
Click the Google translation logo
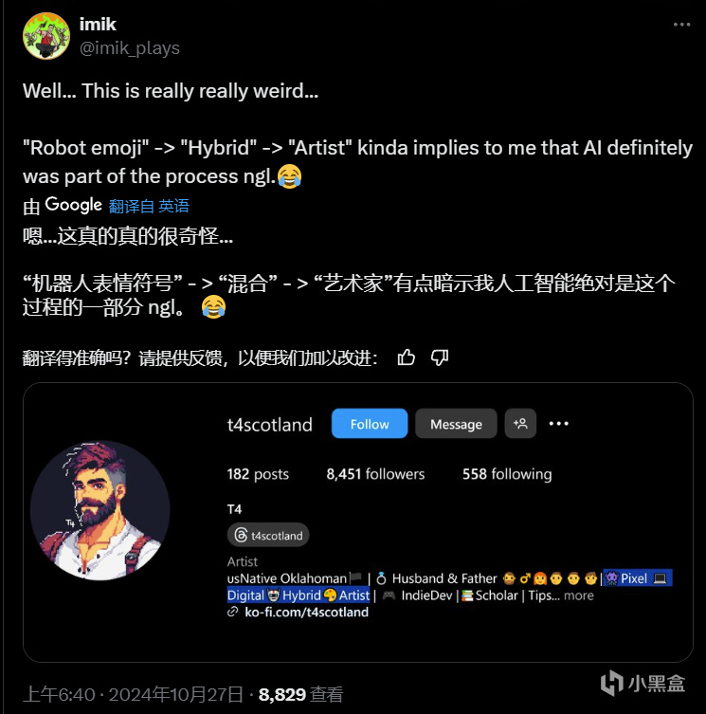pyautogui.click(x=73, y=205)
